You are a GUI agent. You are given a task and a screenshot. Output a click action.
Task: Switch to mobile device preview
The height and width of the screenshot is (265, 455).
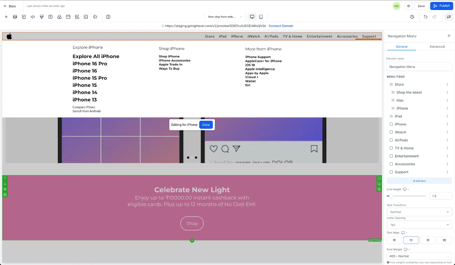[x=261, y=17]
